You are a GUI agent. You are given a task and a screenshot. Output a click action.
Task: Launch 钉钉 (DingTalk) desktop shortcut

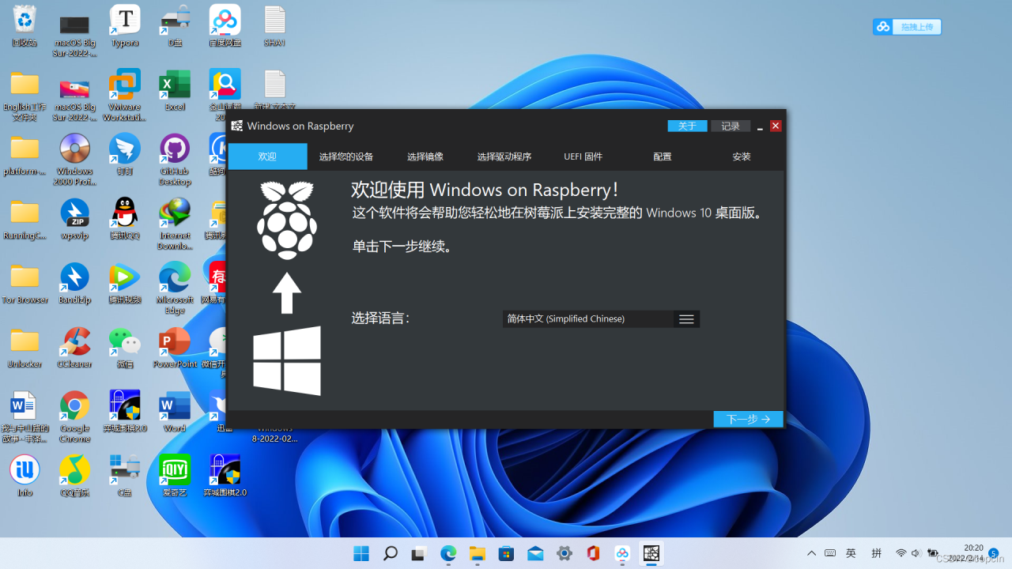[125, 155]
